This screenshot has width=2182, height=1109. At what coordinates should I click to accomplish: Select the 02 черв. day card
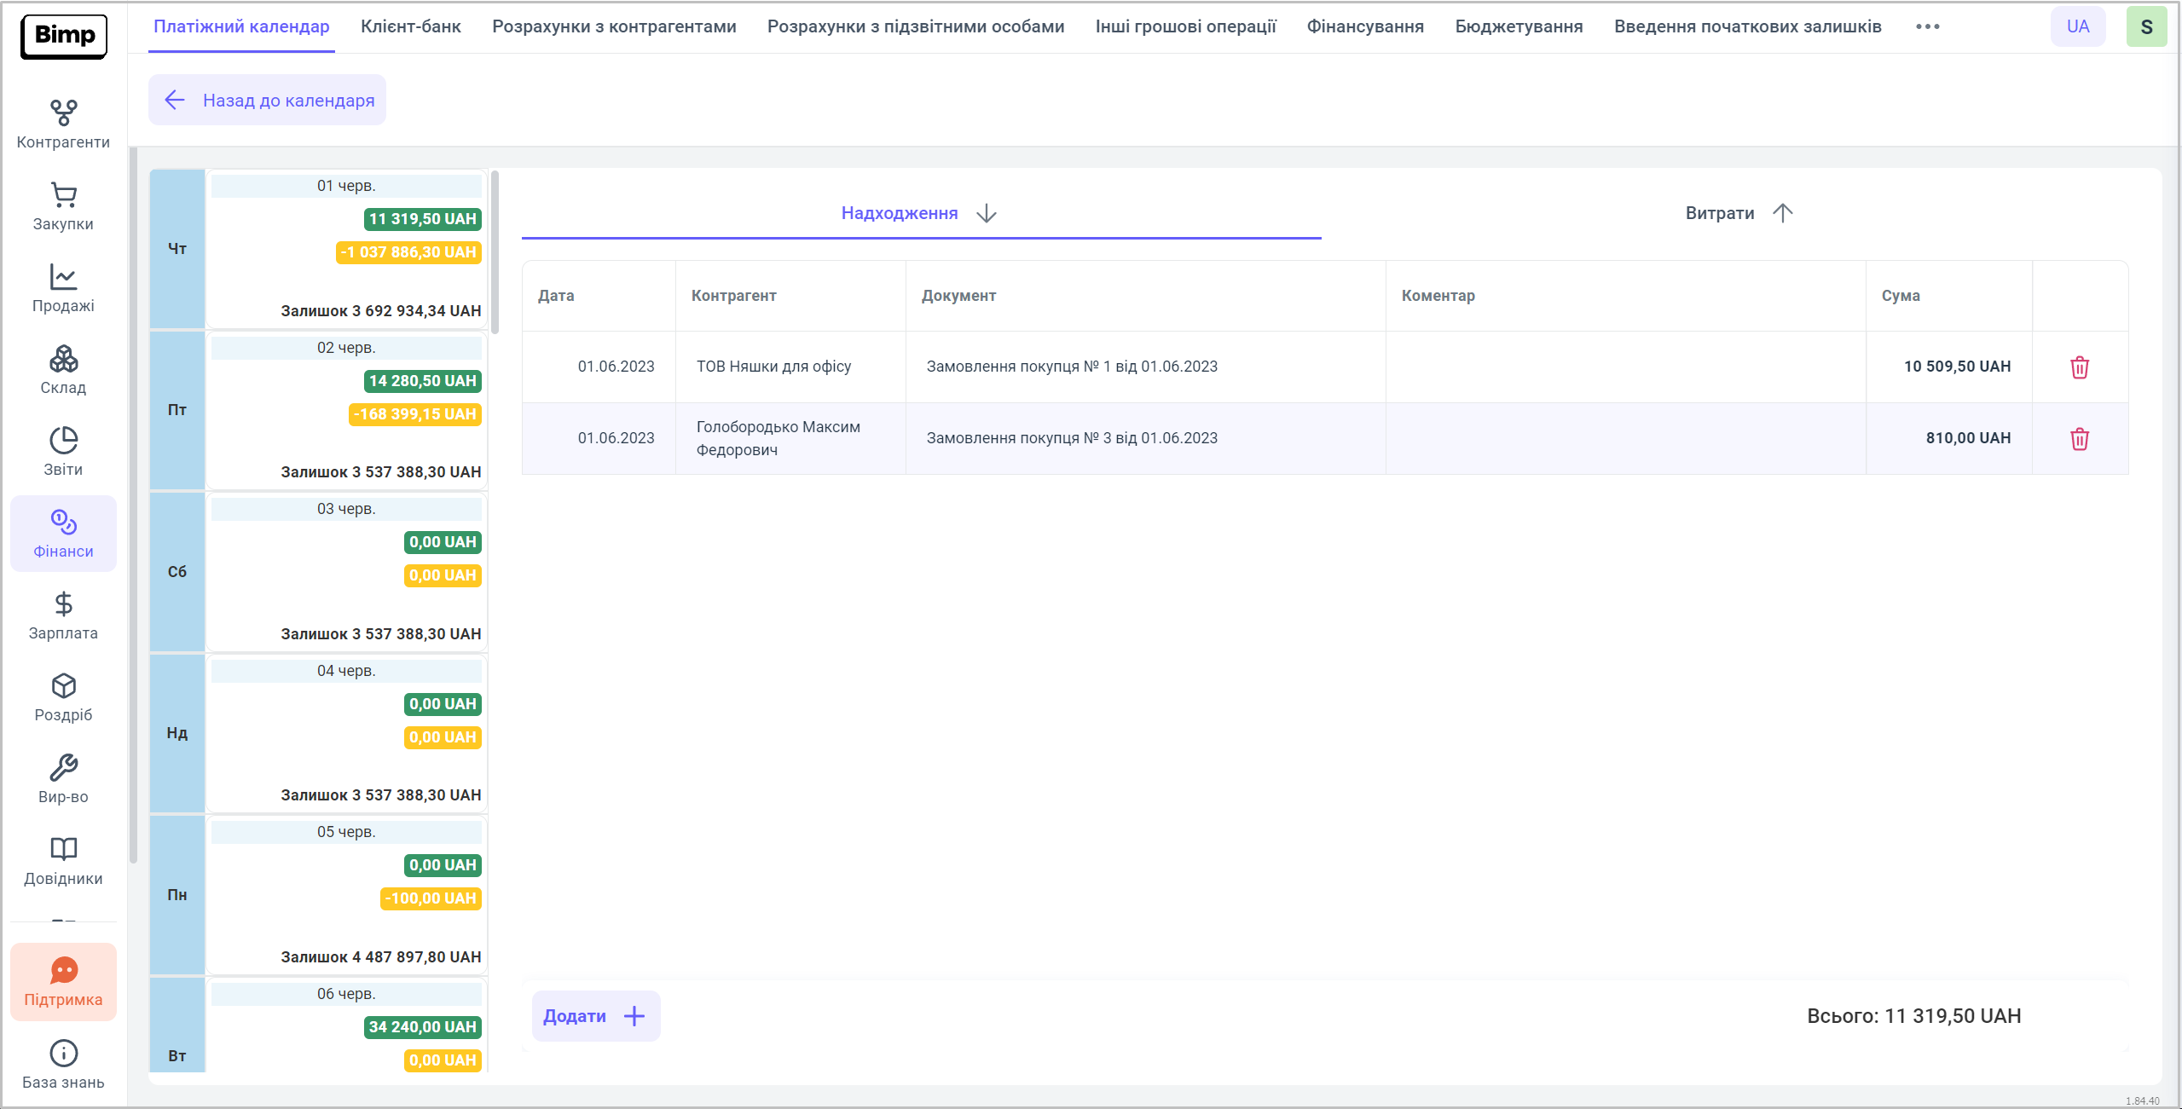[345, 410]
